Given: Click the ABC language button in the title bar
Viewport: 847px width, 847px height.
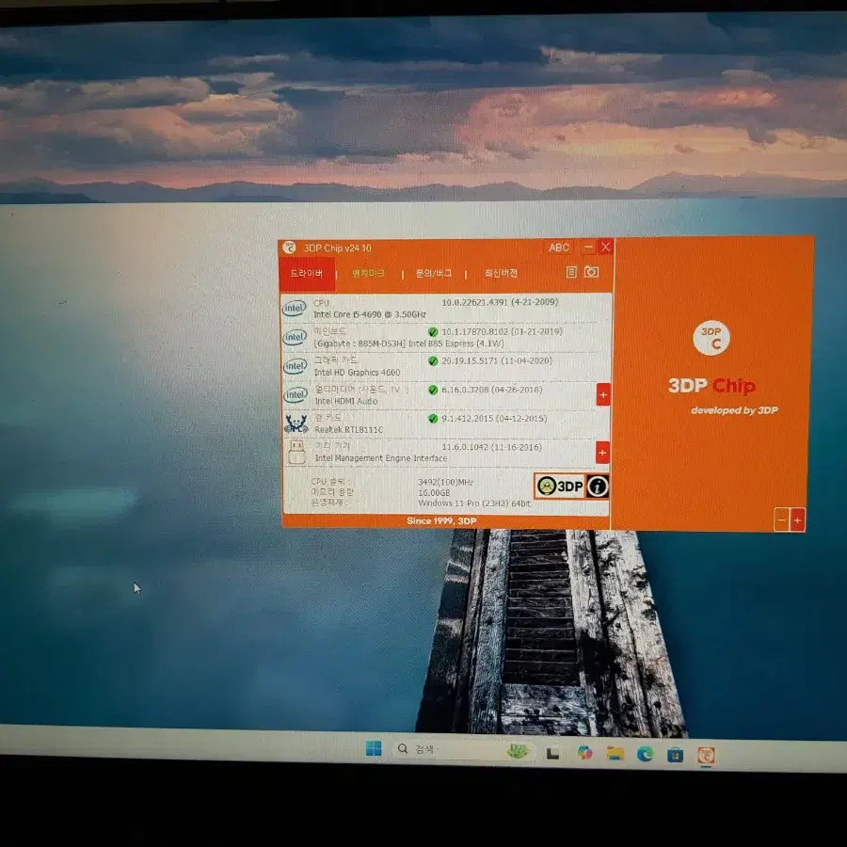Looking at the screenshot, I should (558, 248).
